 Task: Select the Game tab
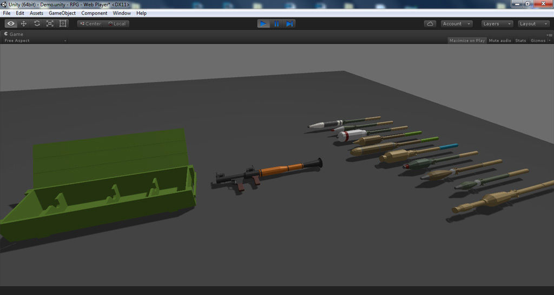(14, 34)
